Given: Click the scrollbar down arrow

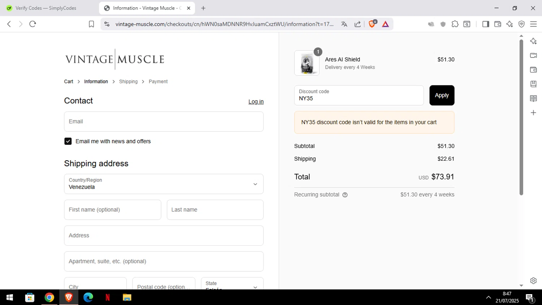Looking at the screenshot, I should pyautogui.click(x=521, y=285).
